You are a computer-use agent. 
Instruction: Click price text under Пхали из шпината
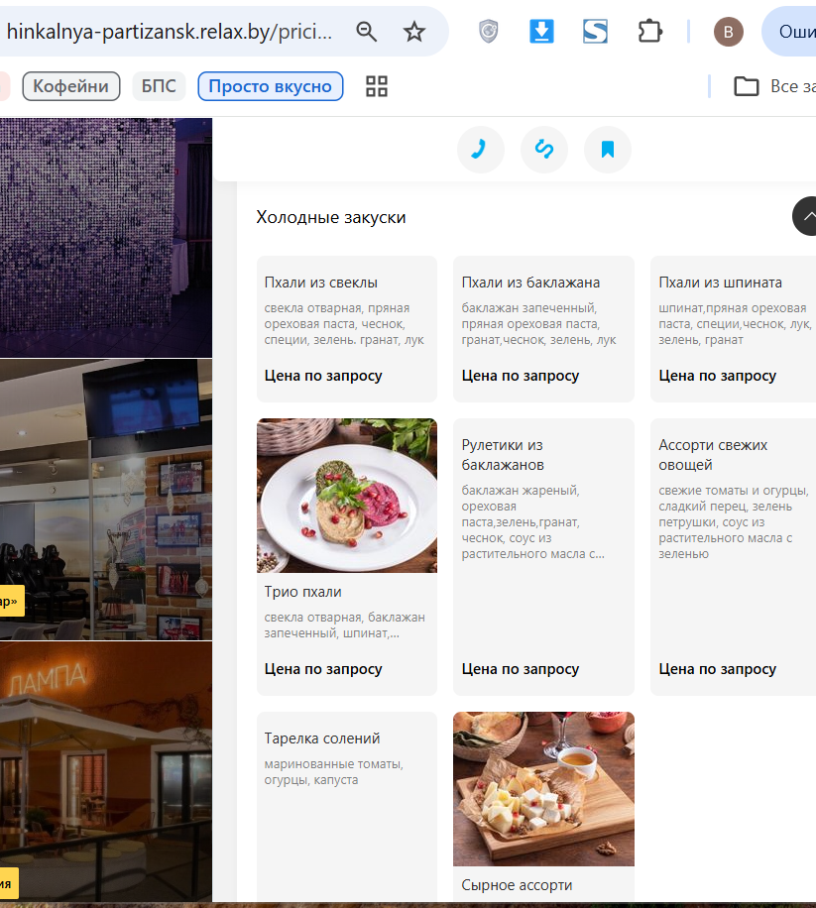717,376
